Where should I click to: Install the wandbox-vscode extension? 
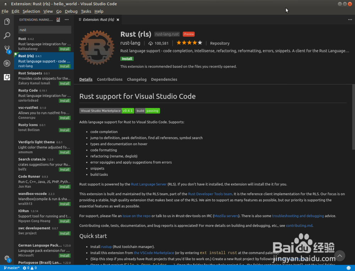[x=65, y=204]
